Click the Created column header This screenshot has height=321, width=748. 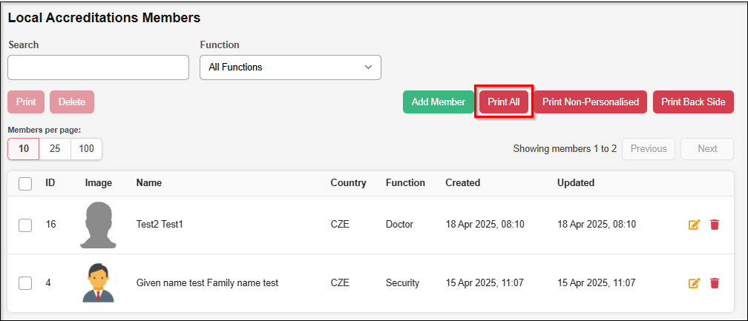click(x=462, y=183)
